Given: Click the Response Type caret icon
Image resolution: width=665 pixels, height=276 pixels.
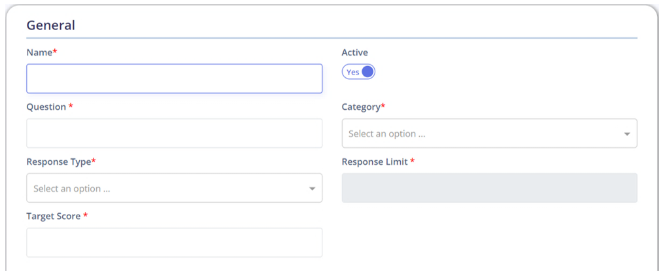Looking at the screenshot, I should 312,188.
